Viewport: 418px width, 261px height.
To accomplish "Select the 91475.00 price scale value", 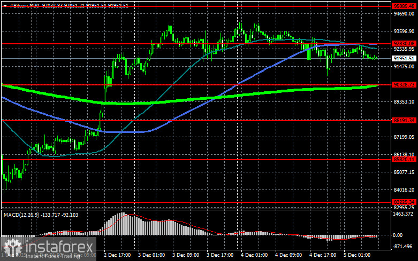I will coord(404,66).
